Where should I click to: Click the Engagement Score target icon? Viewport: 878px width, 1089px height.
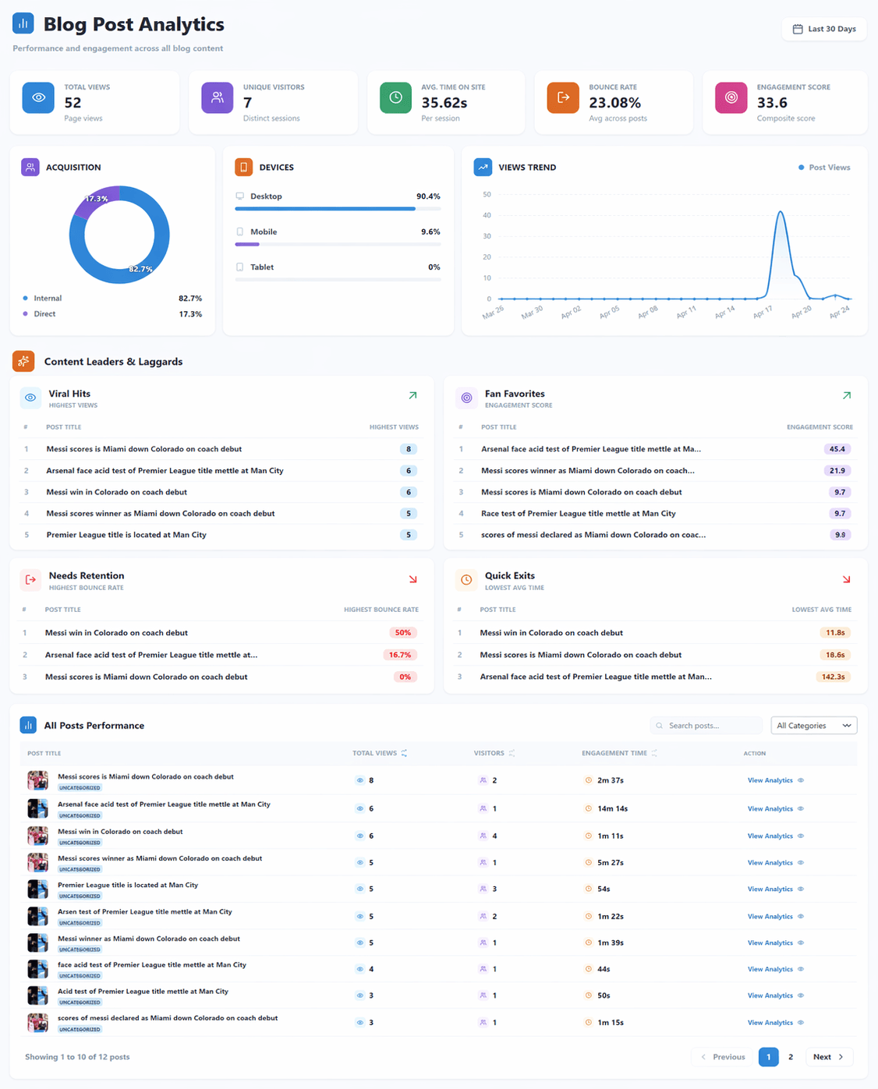(731, 97)
